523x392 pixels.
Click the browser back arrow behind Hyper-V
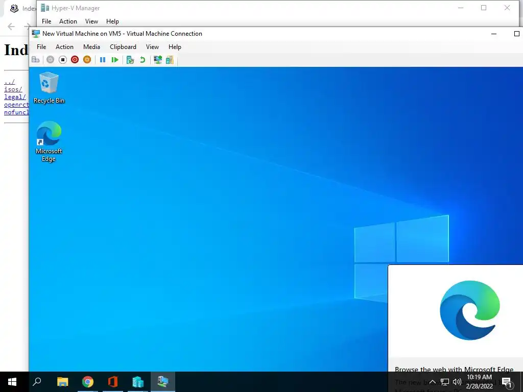[11, 27]
